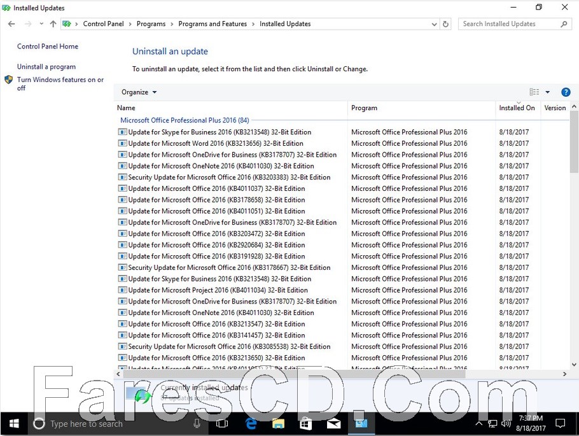
Task: Launch Microsoft Edge from the taskbar
Action: tap(251, 423)
